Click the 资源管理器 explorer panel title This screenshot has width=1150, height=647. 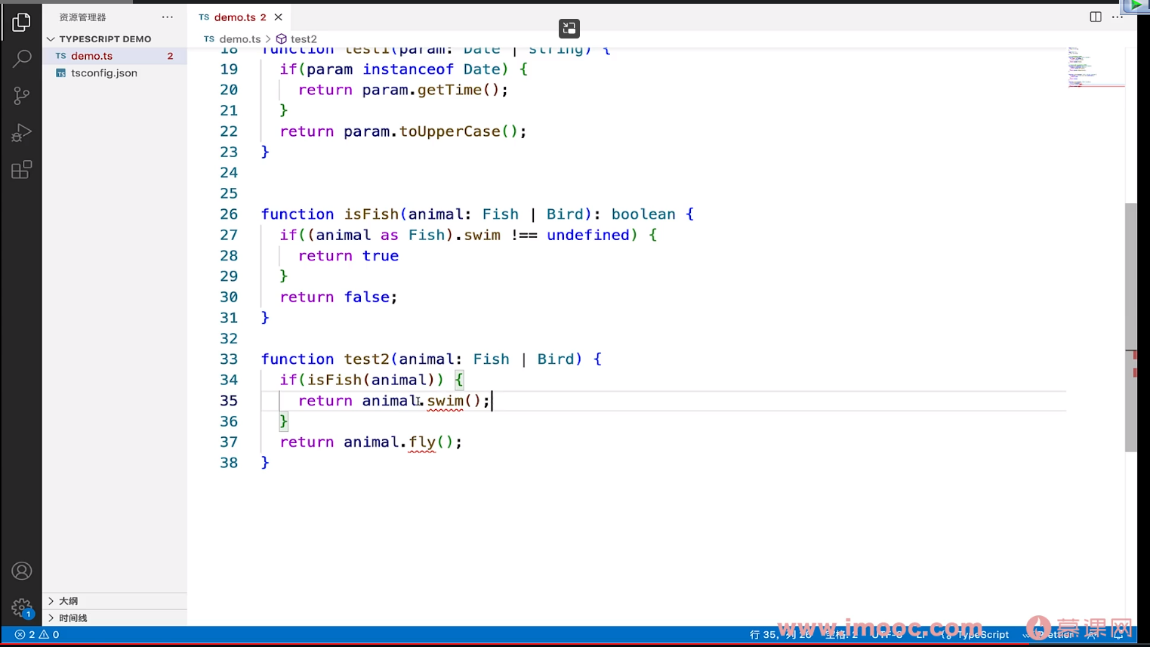click(x=82, y=17)
